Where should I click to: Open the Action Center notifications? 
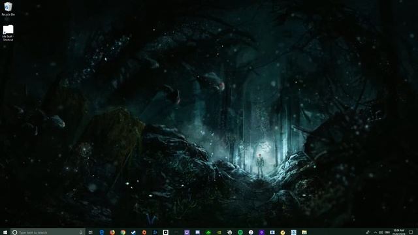[411, 232]
